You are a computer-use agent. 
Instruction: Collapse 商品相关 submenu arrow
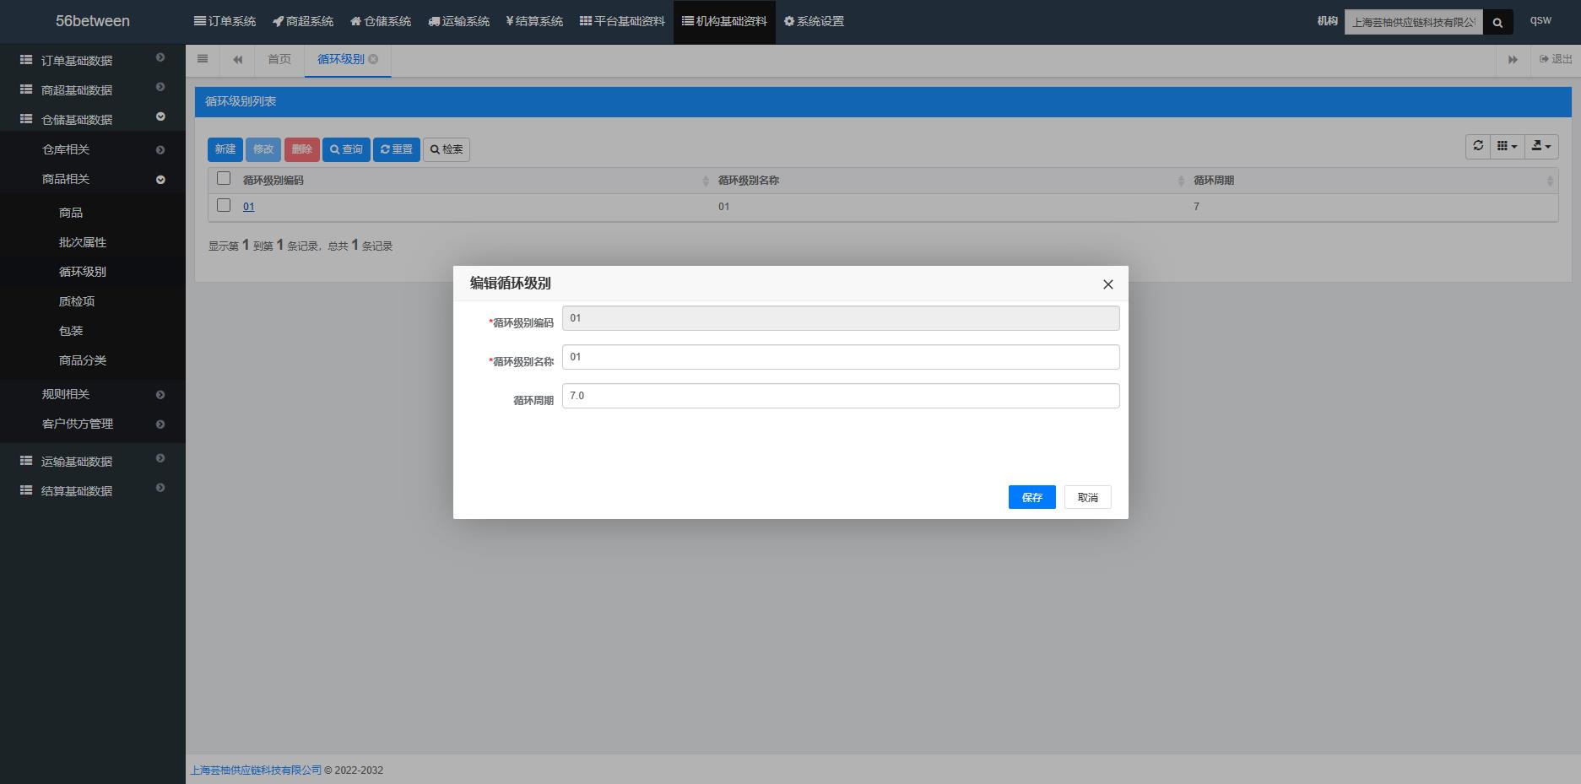click(x=160, y=180)
